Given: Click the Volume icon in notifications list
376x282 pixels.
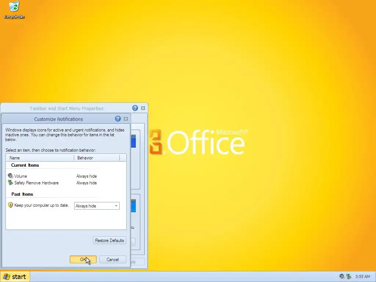Looking at the screenshot, I should (10, 176).
